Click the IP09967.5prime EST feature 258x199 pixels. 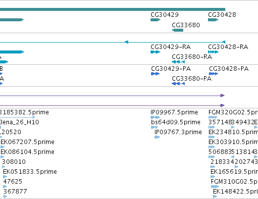click(x=155, y=117)
